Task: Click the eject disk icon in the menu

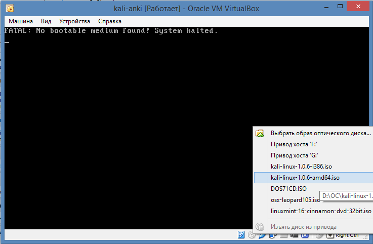Action: pos(260,227)
